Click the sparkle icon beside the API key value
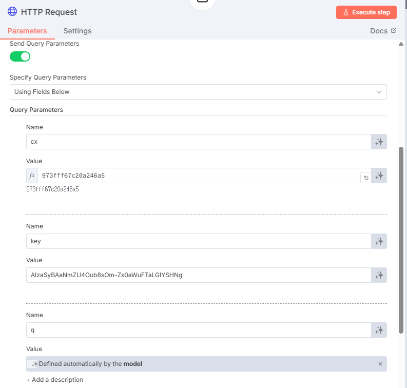407x388 pixels. pos(379,275)
